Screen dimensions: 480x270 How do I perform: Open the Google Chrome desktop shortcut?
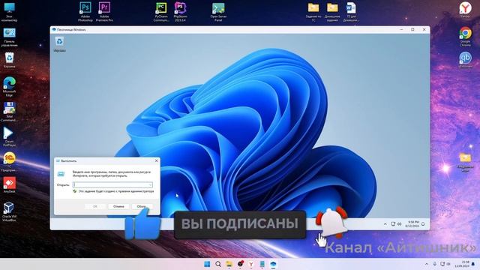tap(465, 37)
